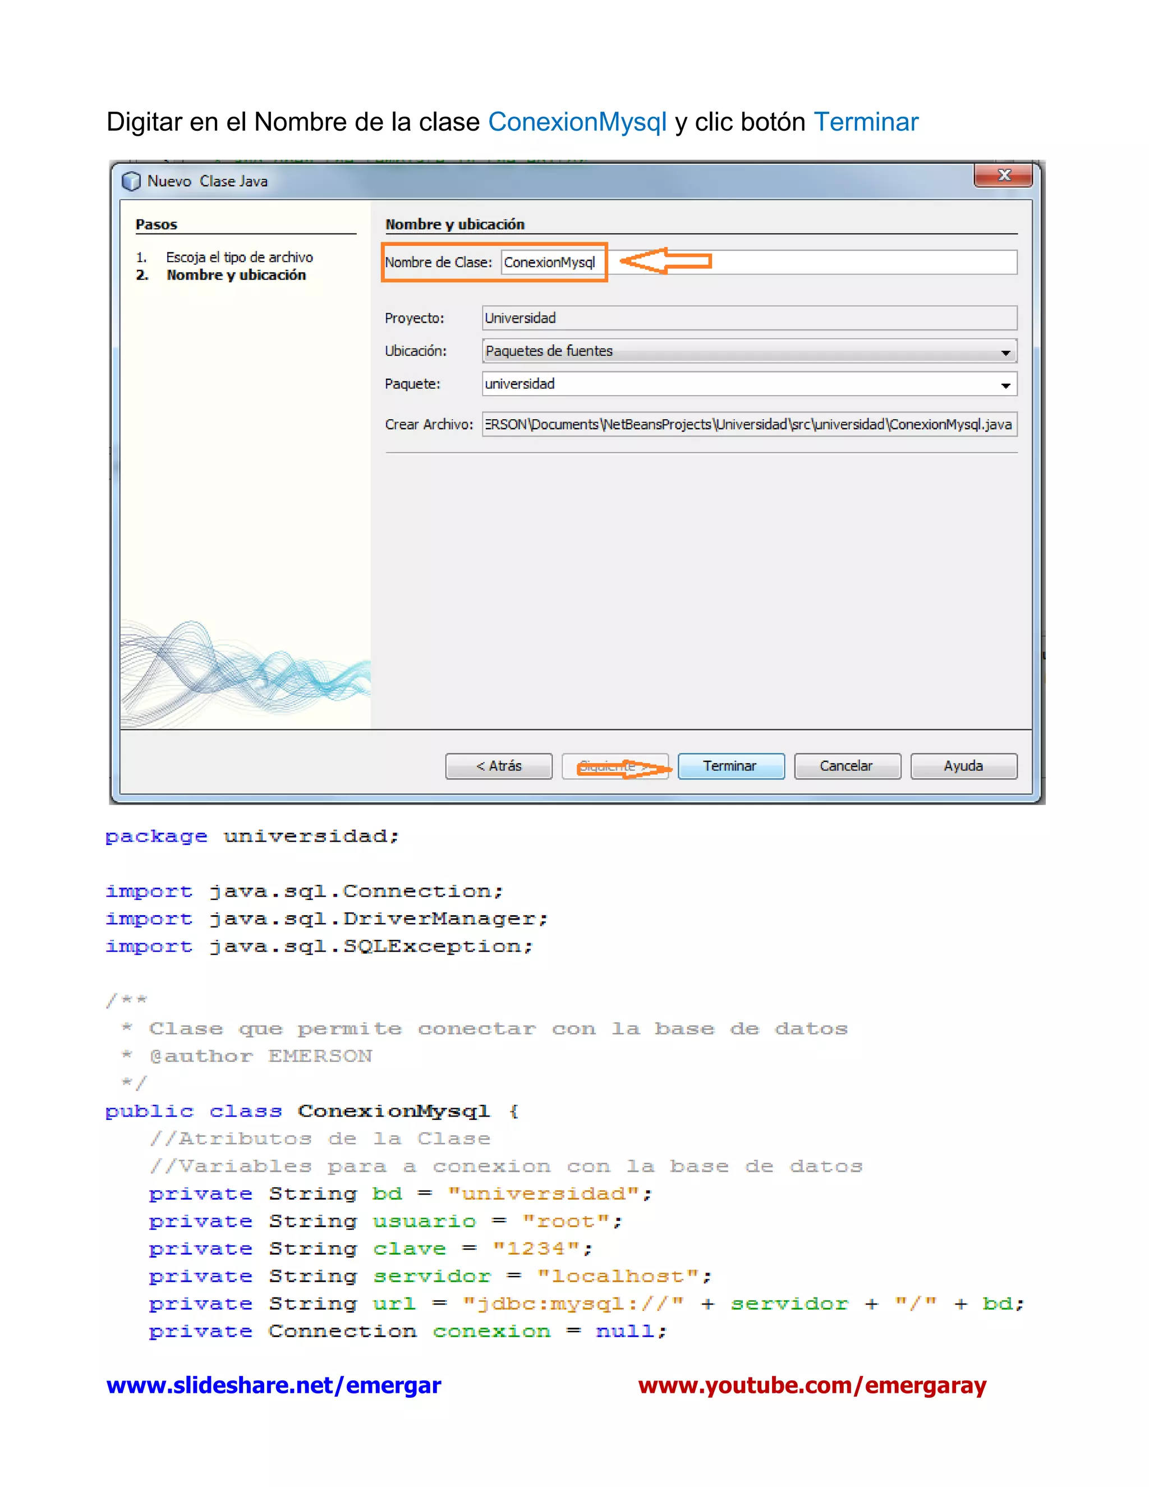Click the Crear Archivo path field
This screenshot has height=1487, width=1149.
pos(749,424)
